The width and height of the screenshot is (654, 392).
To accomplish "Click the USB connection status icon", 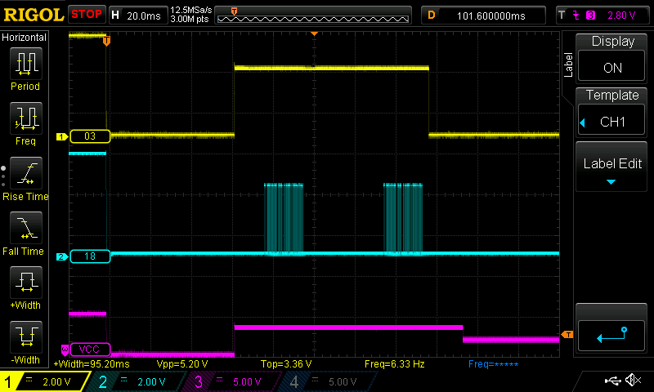I will [611, 381].
